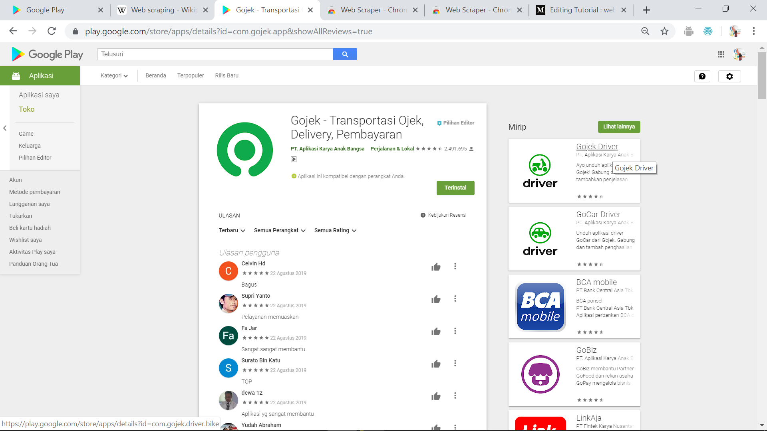This screenshot has height=431, width=767.
Task: Like Celvin Hd's review with thumbs up
Action: point(436,267)
